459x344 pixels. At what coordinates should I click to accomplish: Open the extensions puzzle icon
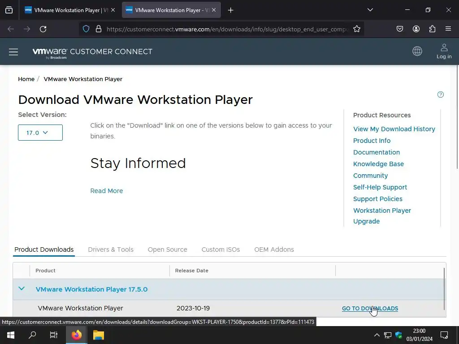tap(432, 29)
